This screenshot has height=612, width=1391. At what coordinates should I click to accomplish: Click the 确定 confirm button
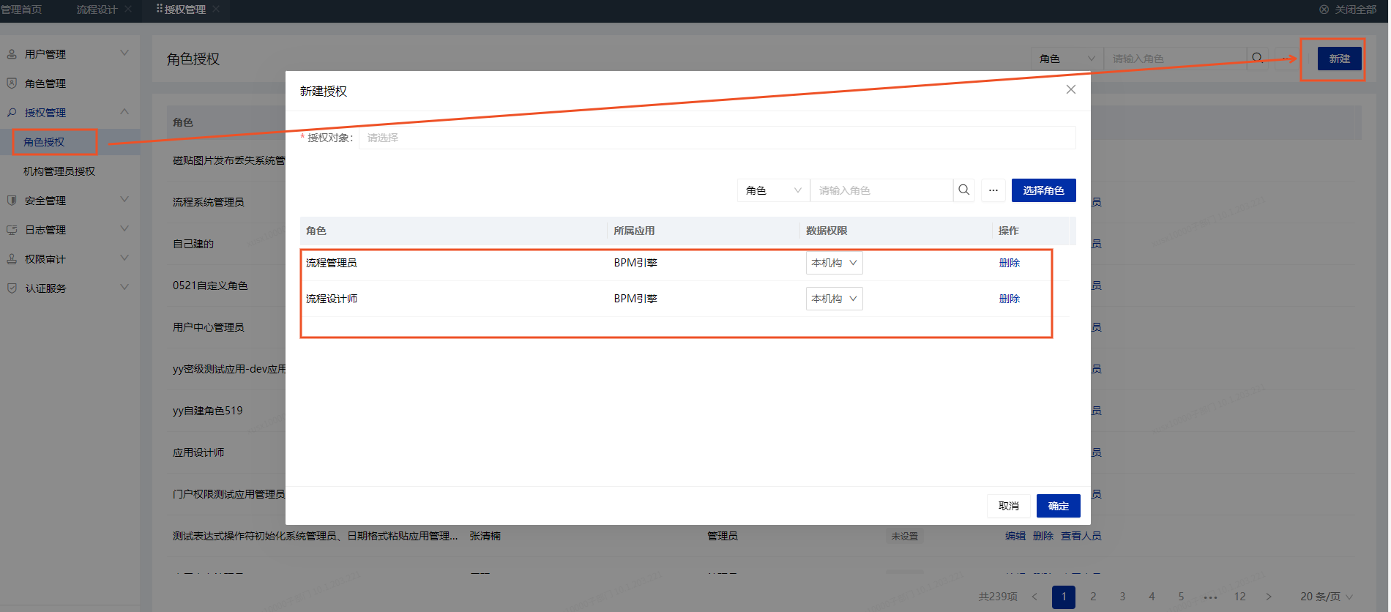click(1058, 506)
